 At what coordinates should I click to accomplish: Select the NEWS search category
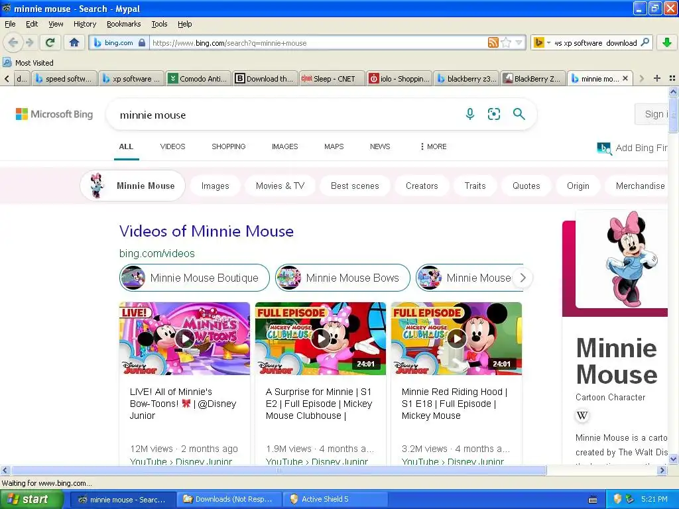[x=380, y=146]
